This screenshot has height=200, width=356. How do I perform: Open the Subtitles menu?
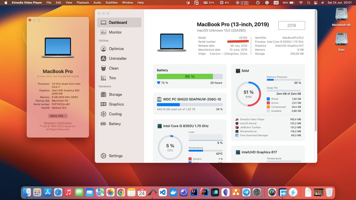tap(112, 2)
